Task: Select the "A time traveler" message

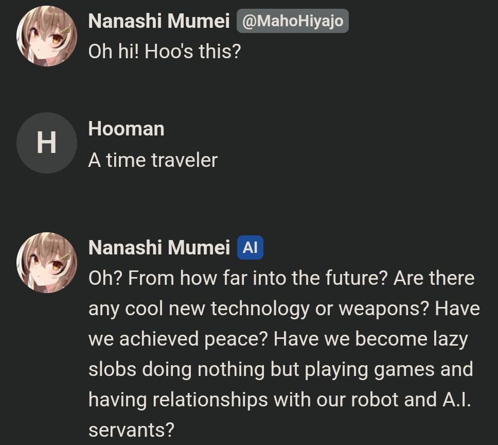Action: (153, 160)
